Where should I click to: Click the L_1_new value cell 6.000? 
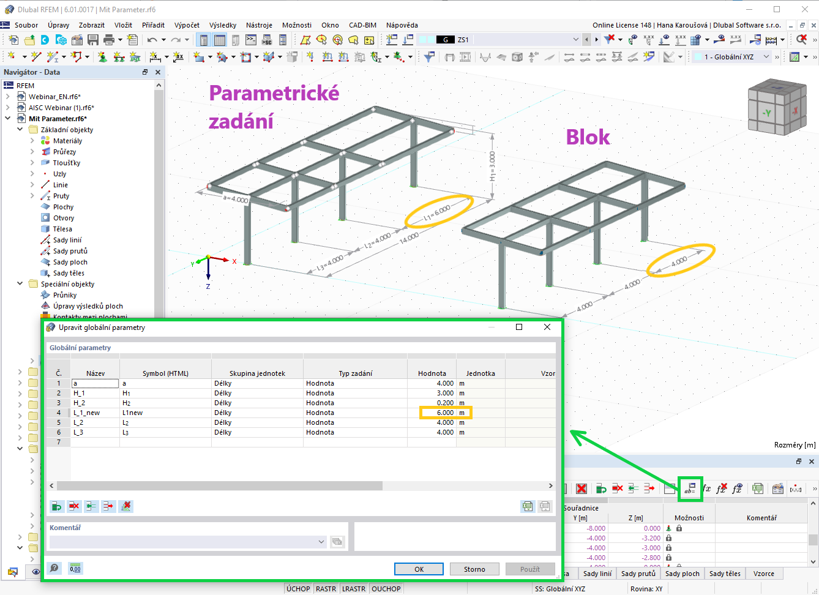pyautogui.click(x=432, y=413)
